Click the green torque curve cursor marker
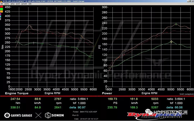 pos(34,43)
